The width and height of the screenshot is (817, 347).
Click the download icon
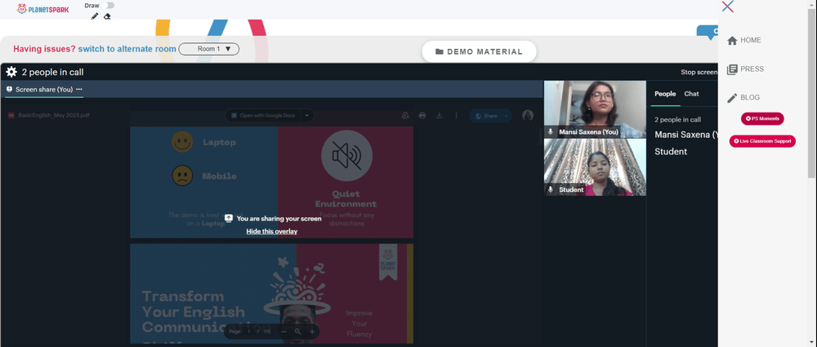440,116
